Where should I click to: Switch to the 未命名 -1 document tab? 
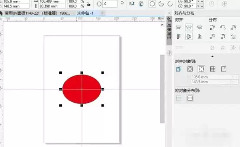click(x=85, y=13)
